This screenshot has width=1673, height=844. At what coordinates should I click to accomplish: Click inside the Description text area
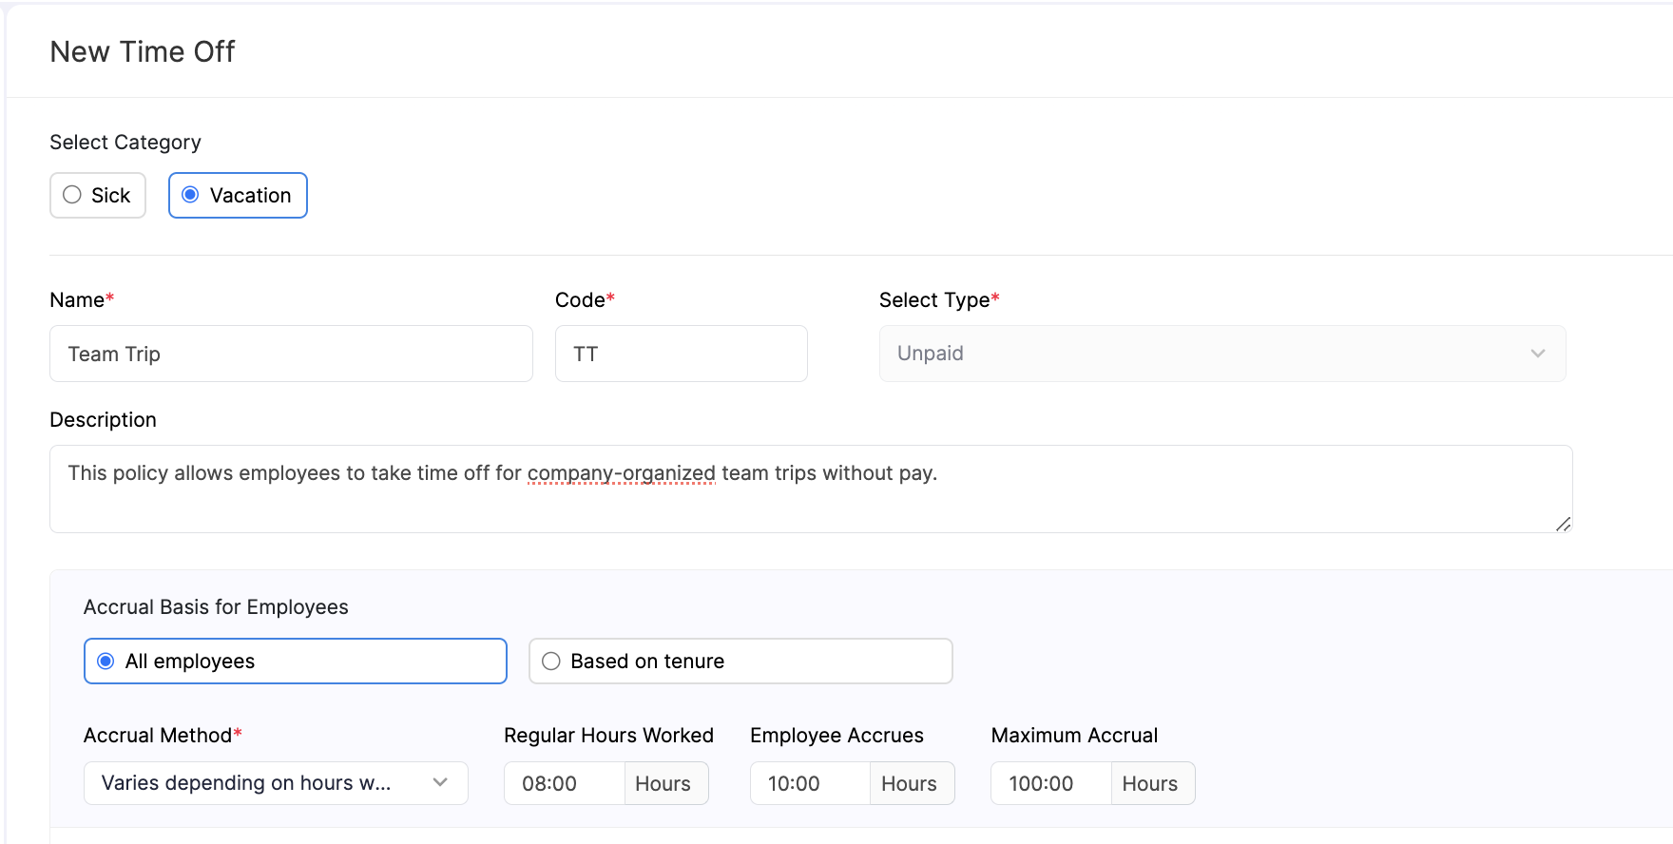(x=810, y=504)
